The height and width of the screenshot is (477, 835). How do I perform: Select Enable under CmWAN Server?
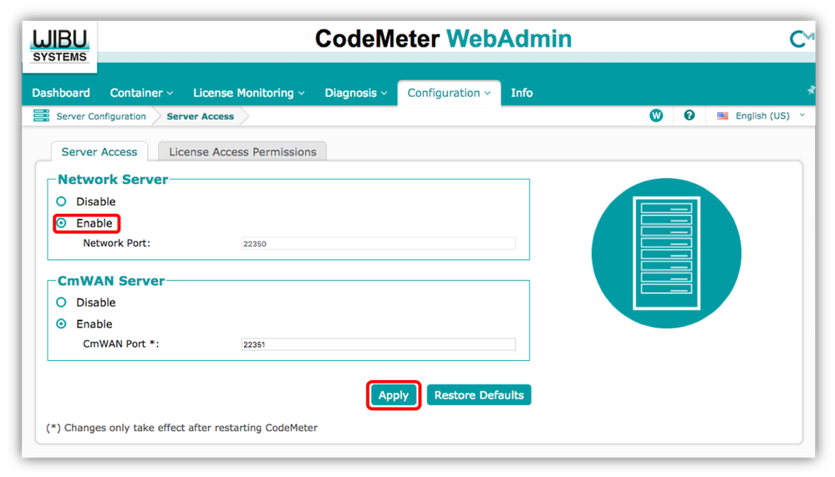point(61,323)
